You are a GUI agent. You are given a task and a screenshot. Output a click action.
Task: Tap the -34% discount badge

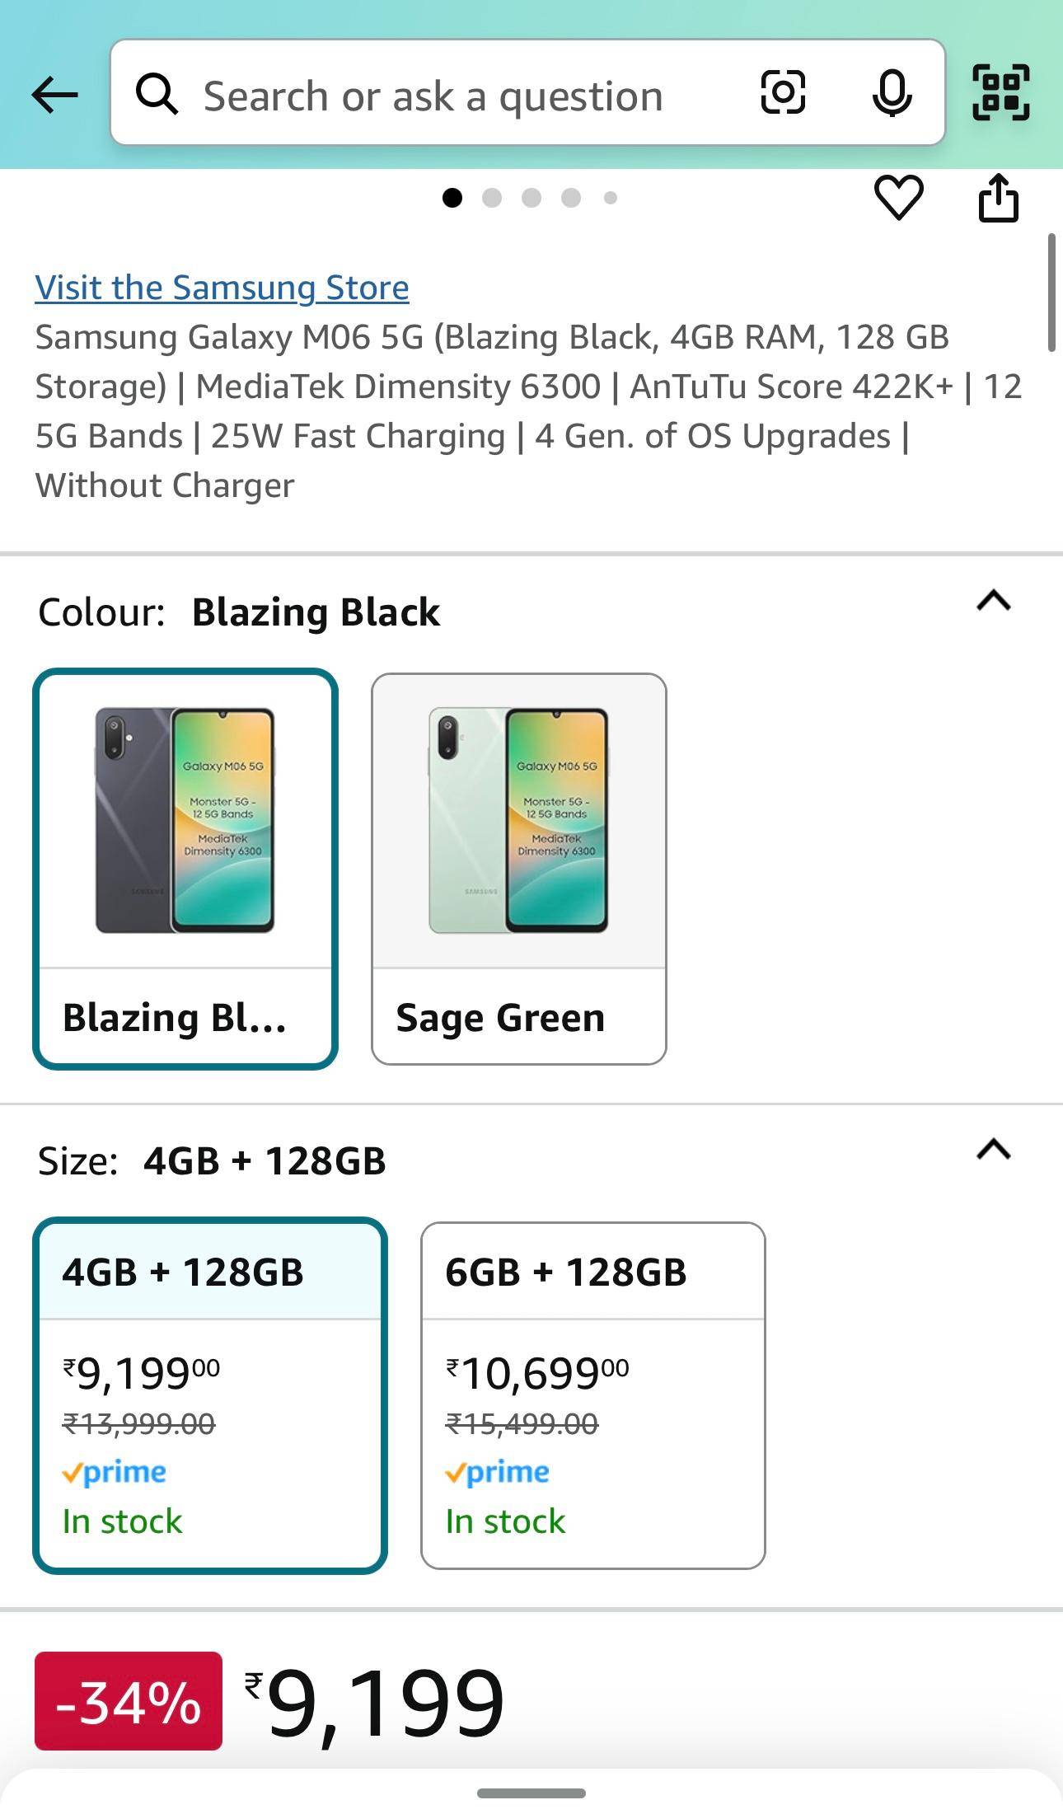coord(129,1701)
